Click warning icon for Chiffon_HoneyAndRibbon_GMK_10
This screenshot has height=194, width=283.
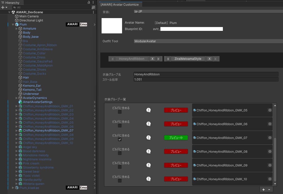(149, 179)
